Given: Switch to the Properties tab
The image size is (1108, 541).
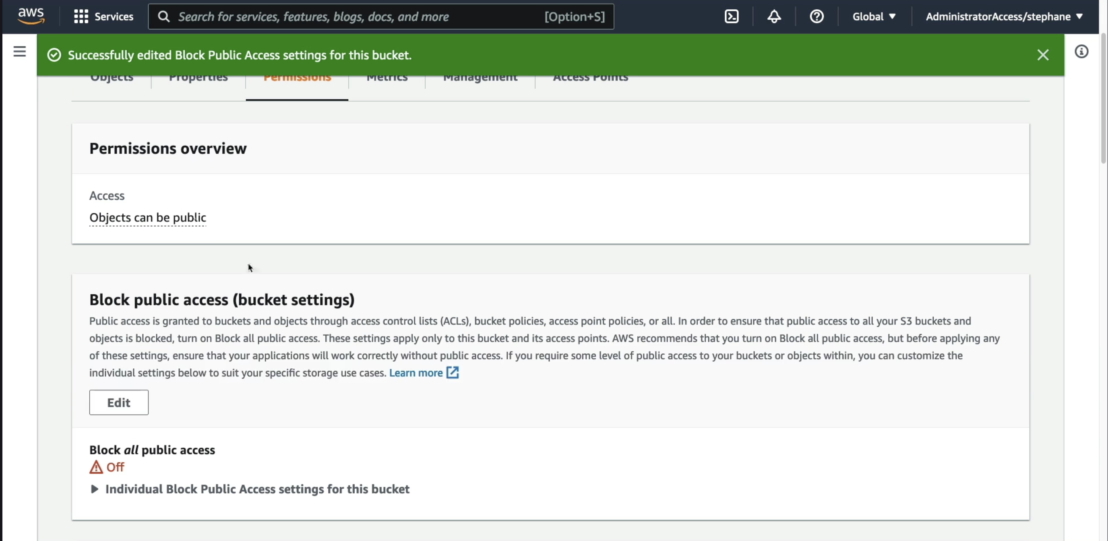Looking at the screenshot, I should 198,79.
